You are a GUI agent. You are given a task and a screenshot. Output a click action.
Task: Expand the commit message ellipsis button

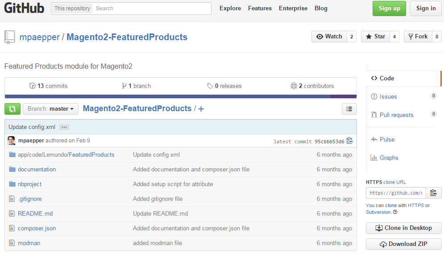tap(64, 127)
